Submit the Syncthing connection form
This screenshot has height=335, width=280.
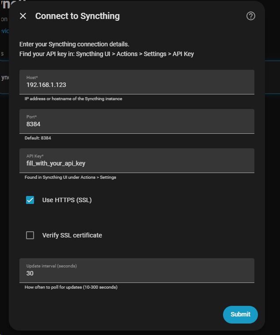point(240,315)
